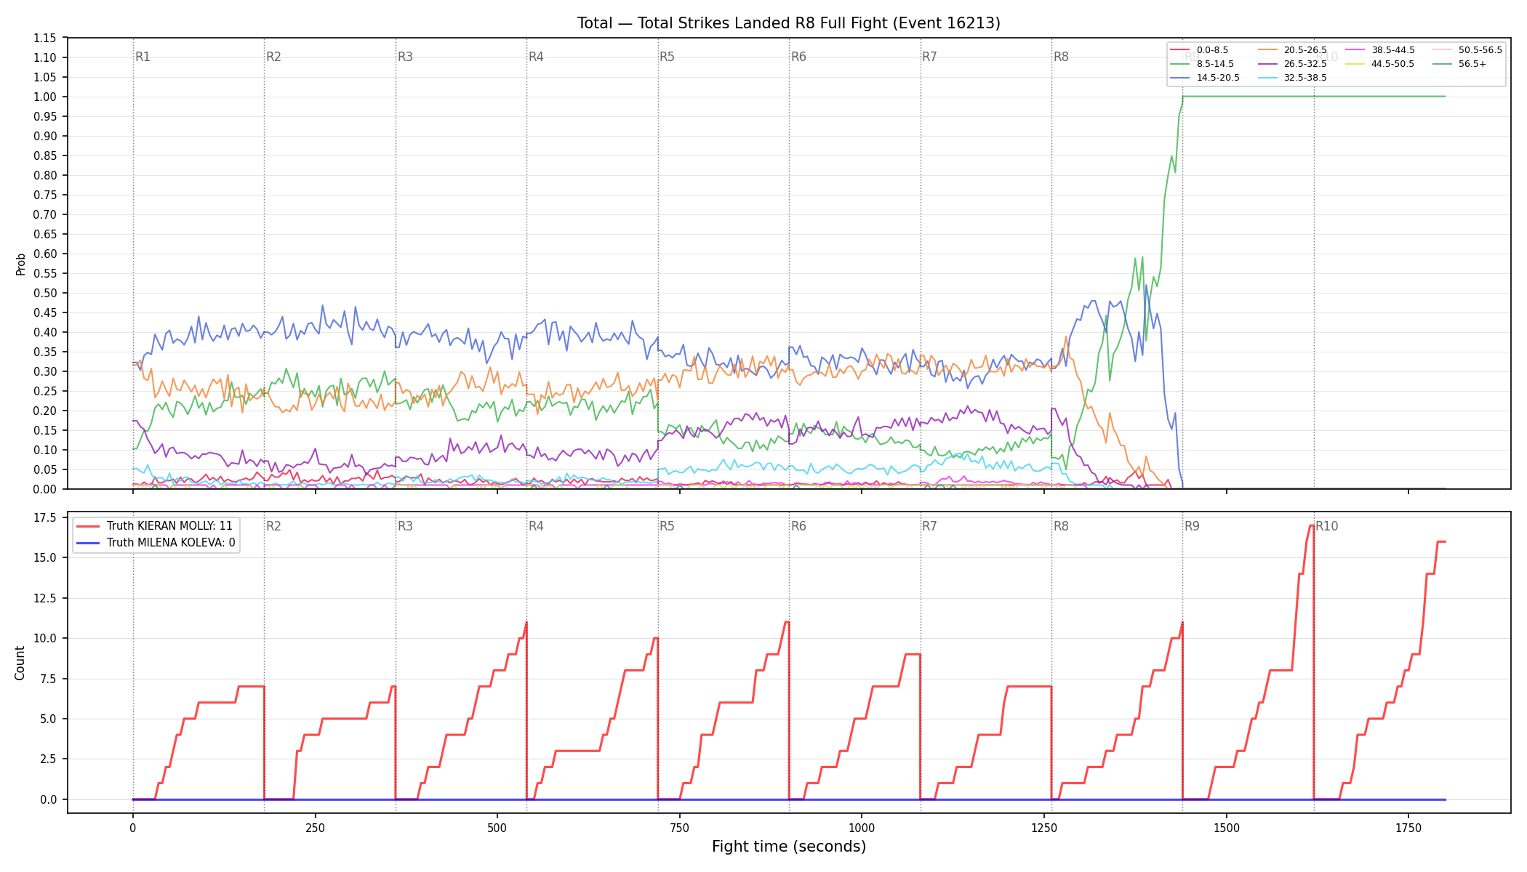This screenshot has height=872, width=1527.
Task: Click the 0.75 tick on the Prob axis
Action: 45,195
